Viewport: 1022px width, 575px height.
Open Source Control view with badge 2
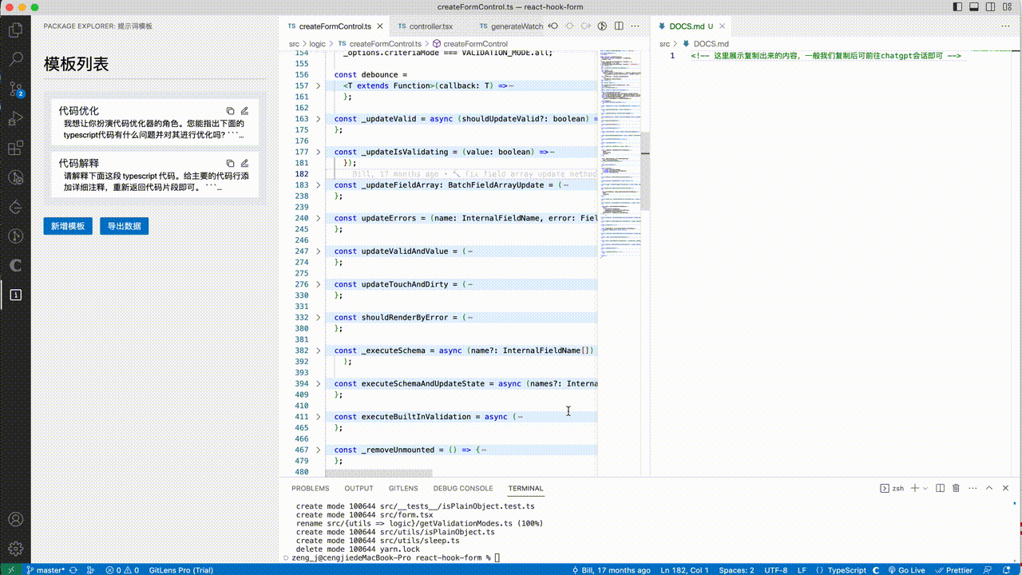[x=15, y=89]
